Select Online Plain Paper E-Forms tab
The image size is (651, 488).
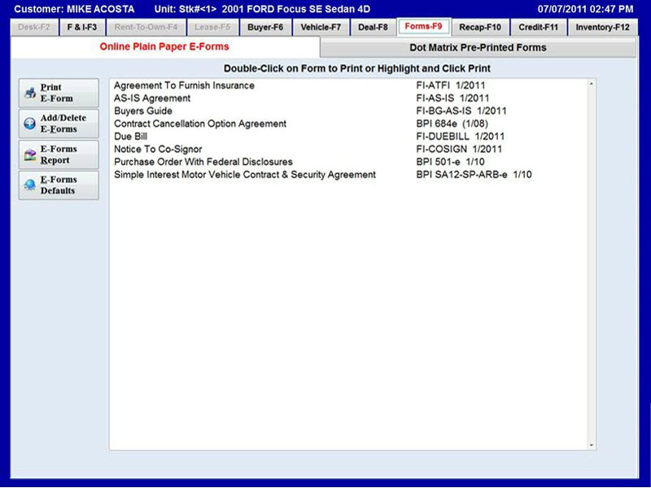[x=164, y=48]
